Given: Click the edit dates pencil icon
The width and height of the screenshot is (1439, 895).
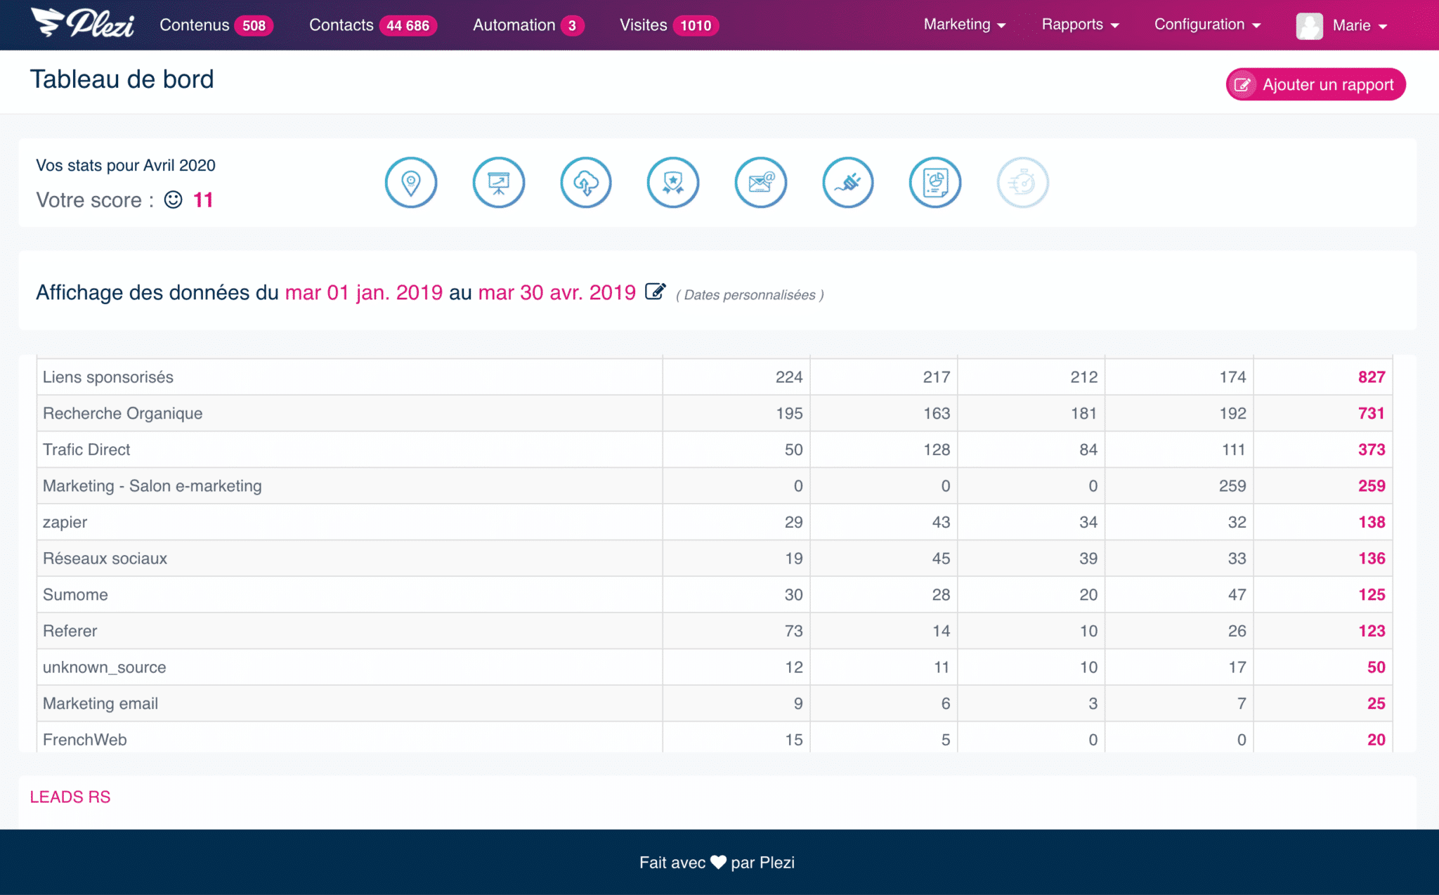Looking at the screenshot, I should (655, 291).
